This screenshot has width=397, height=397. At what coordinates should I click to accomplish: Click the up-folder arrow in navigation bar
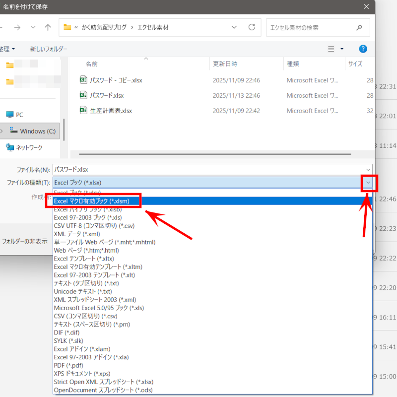coord(48,27)
